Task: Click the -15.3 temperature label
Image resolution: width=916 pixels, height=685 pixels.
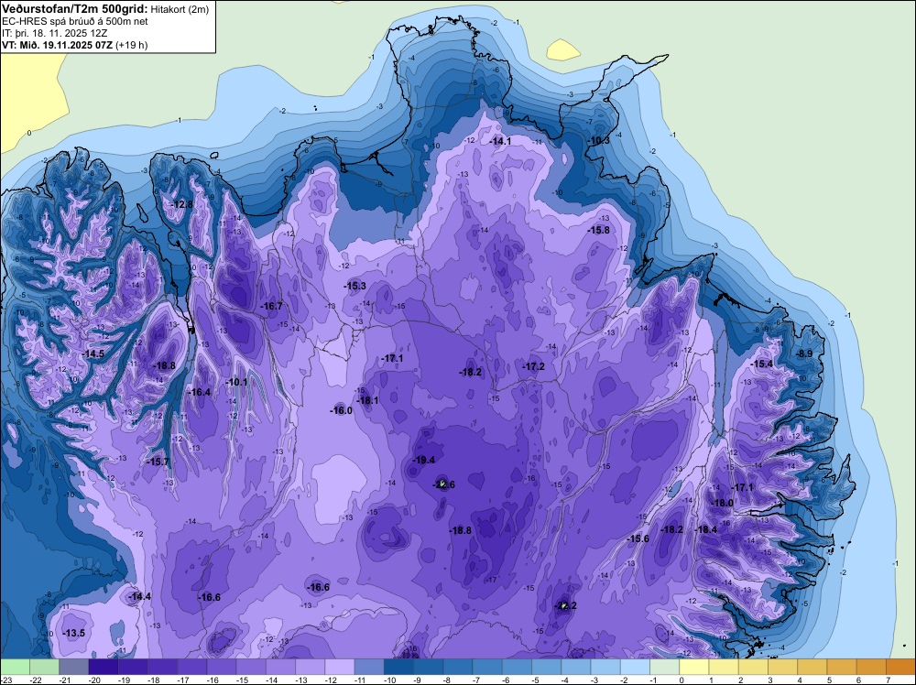Action: (354, 286)
